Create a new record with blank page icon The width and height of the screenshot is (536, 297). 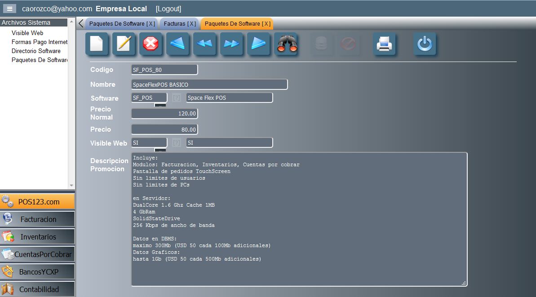click(97, 44)
